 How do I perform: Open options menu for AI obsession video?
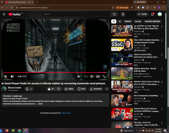pos(162,96)
